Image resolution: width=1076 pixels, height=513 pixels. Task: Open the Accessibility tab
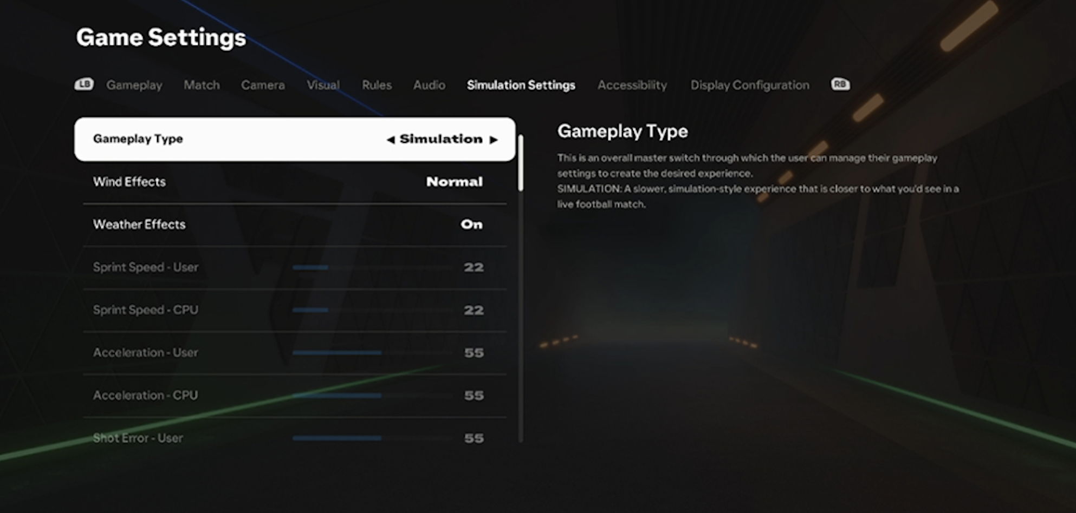[x=632, y=85]
